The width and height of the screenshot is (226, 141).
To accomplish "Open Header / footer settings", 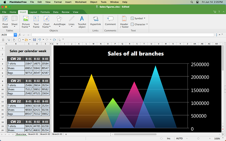I will [124, 22].
